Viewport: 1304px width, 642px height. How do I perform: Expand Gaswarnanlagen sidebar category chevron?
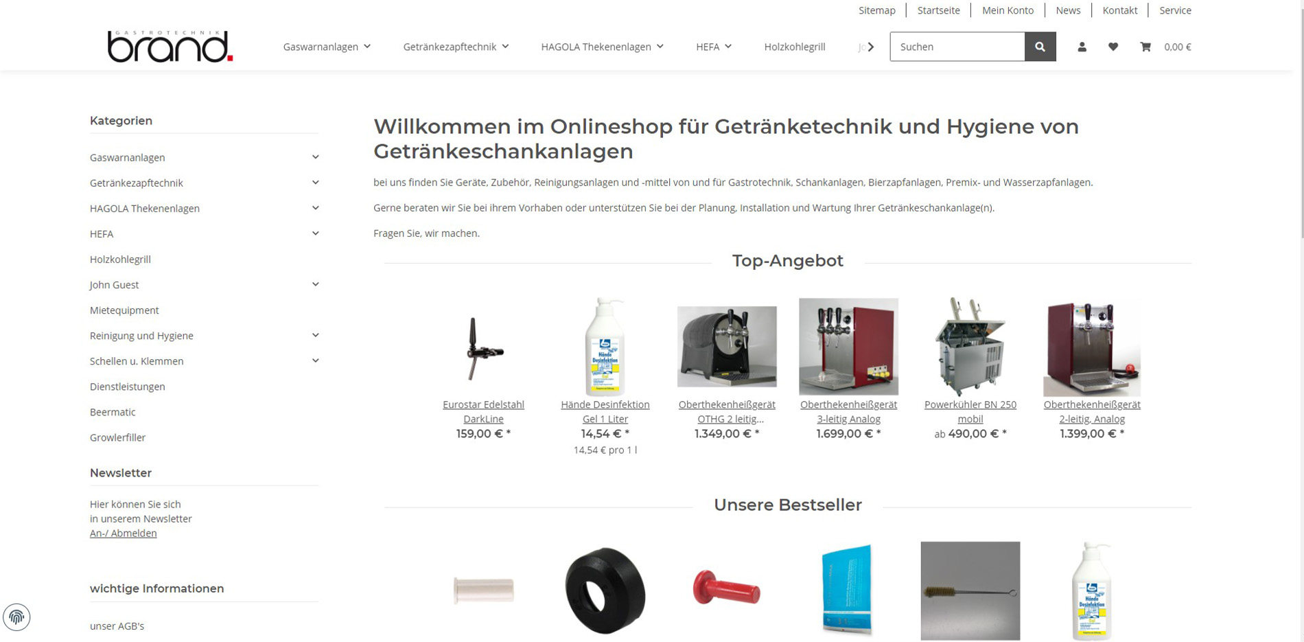click(315, 157)
